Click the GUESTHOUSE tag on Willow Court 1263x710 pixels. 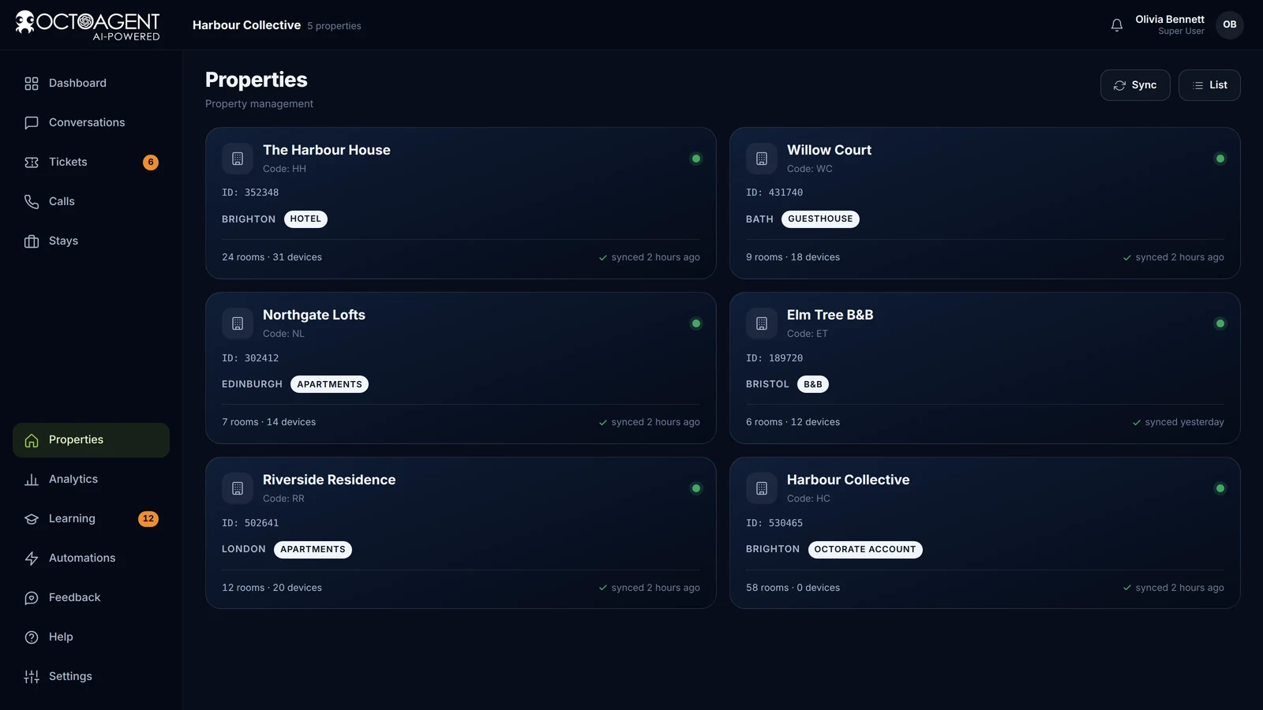click(x=820, y=219)
